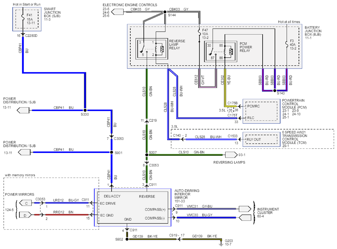
Task: Click the RLY OUT terminal box
Action: [261, 140]
